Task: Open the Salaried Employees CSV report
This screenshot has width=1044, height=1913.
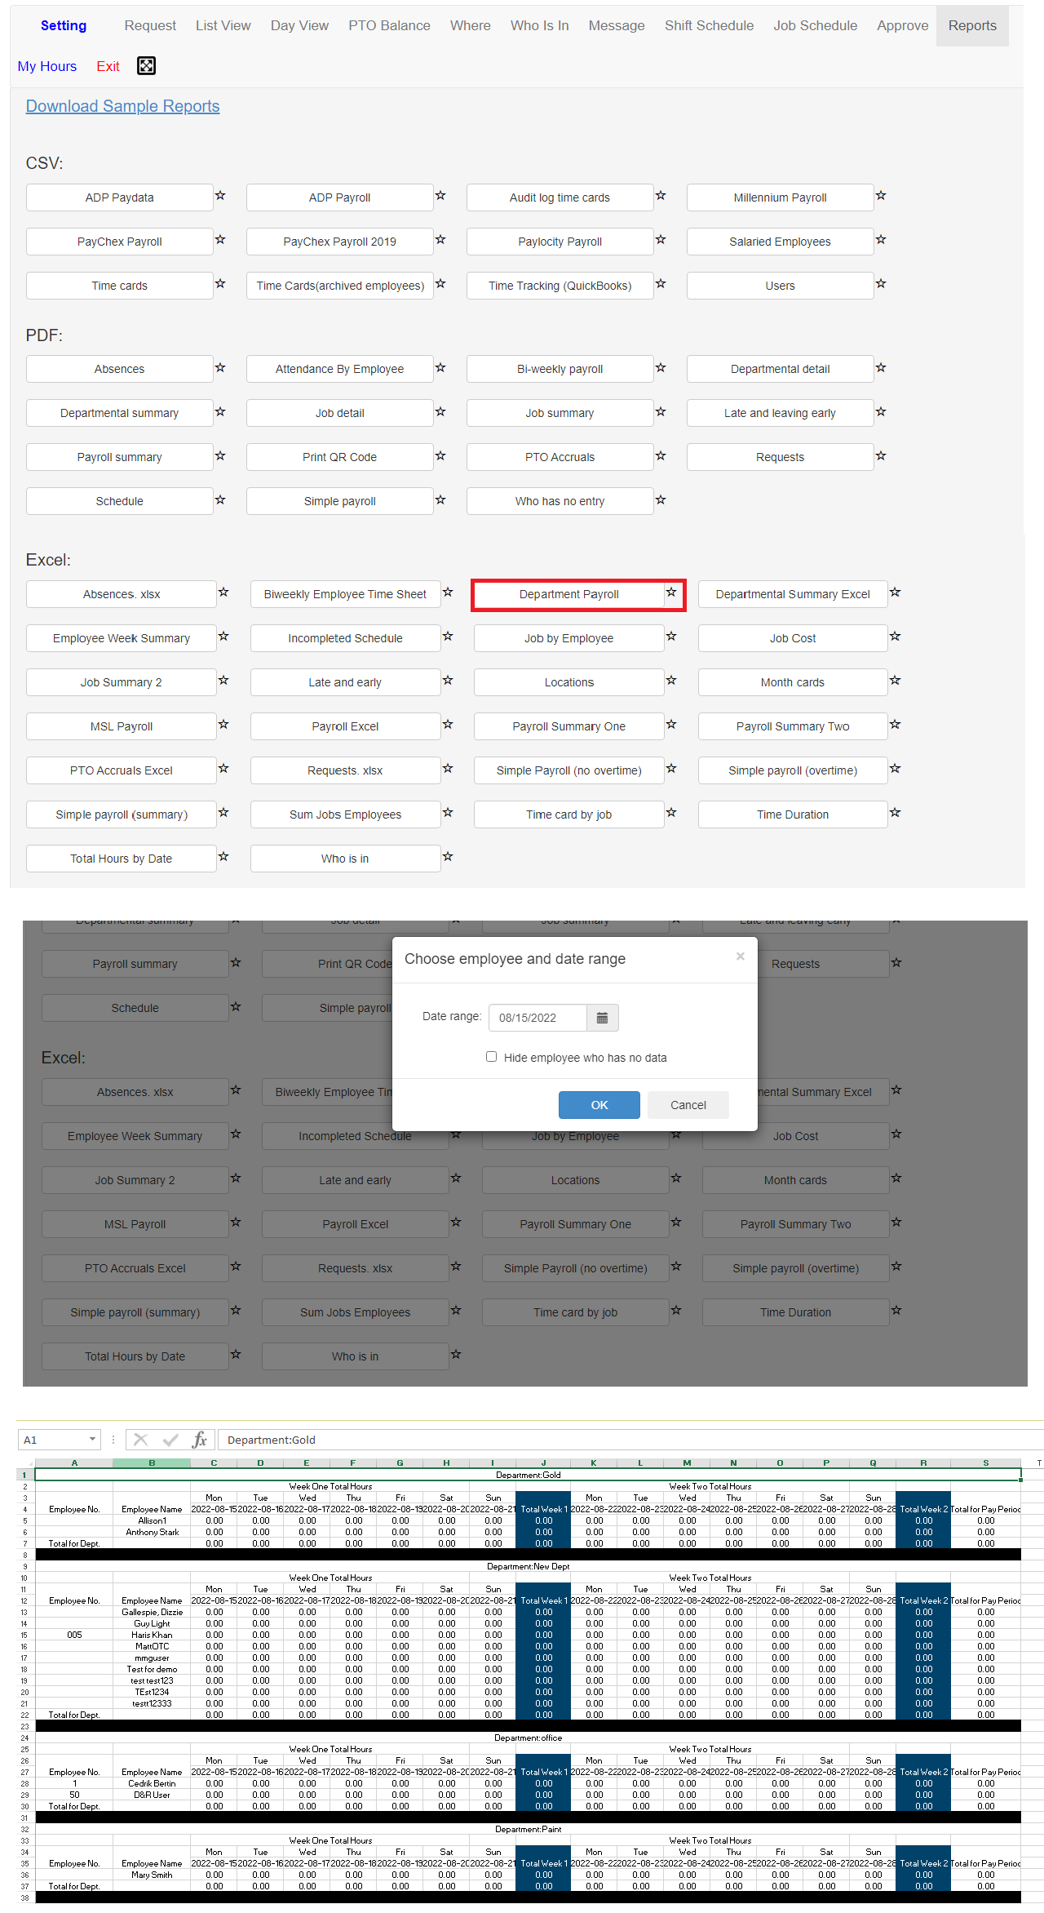Action: tap(781, 242)
